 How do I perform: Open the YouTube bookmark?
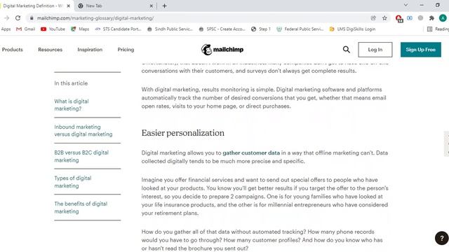tap(53, 29)
